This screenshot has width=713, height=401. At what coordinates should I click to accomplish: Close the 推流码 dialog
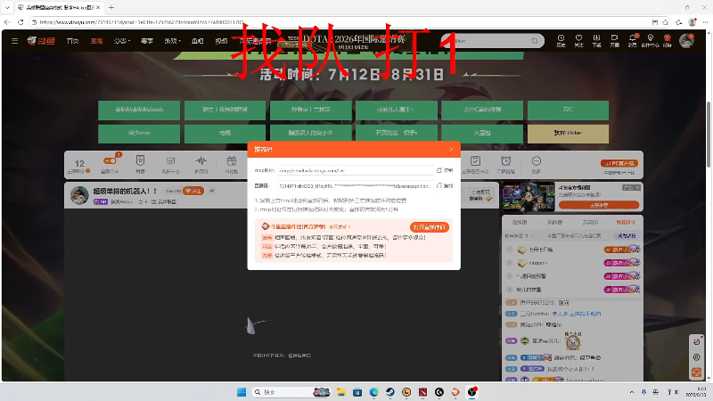click(451, 149)
